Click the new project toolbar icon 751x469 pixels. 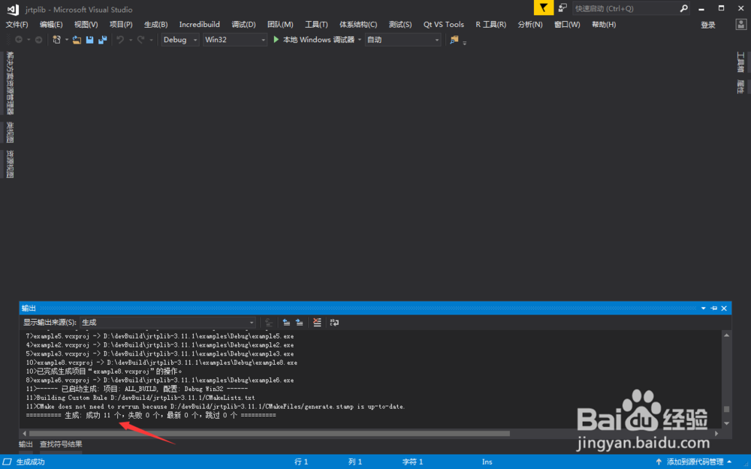click(56, 40)
